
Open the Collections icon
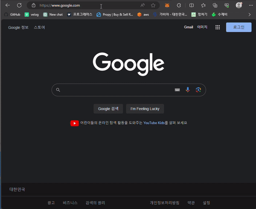tap(215, 6)
